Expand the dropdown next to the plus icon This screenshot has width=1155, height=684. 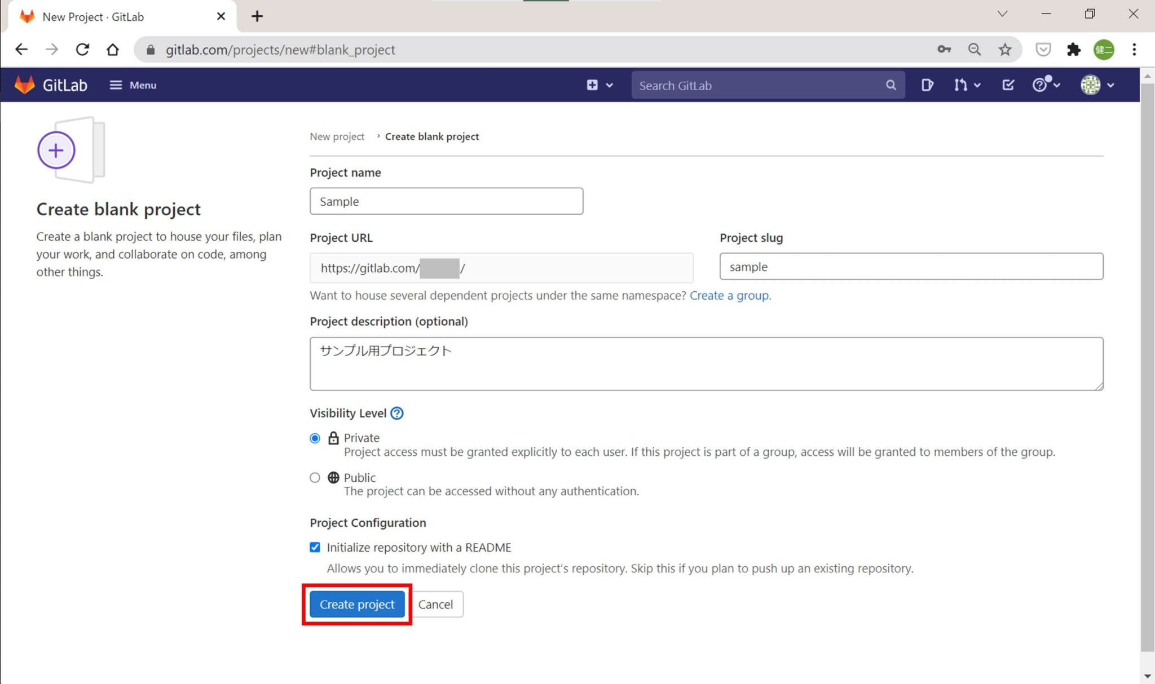[609, 85]
